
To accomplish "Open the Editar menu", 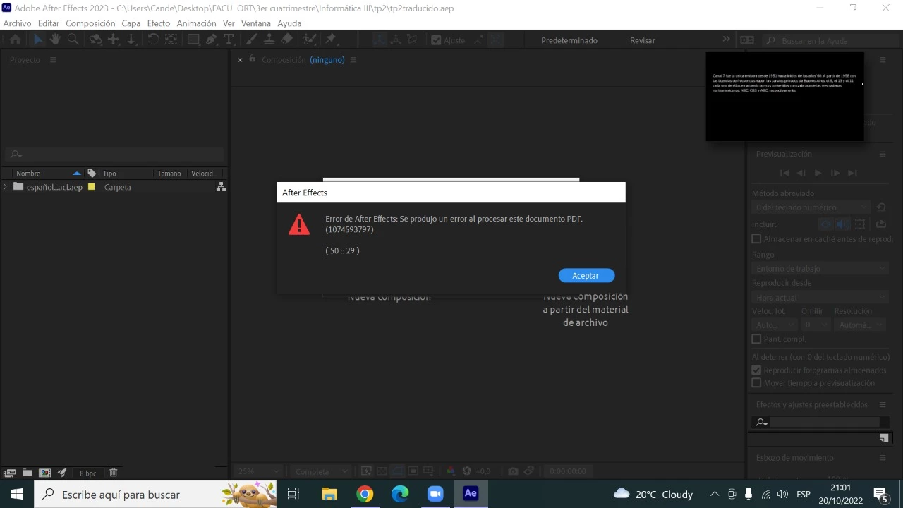I will coord(49,23).
